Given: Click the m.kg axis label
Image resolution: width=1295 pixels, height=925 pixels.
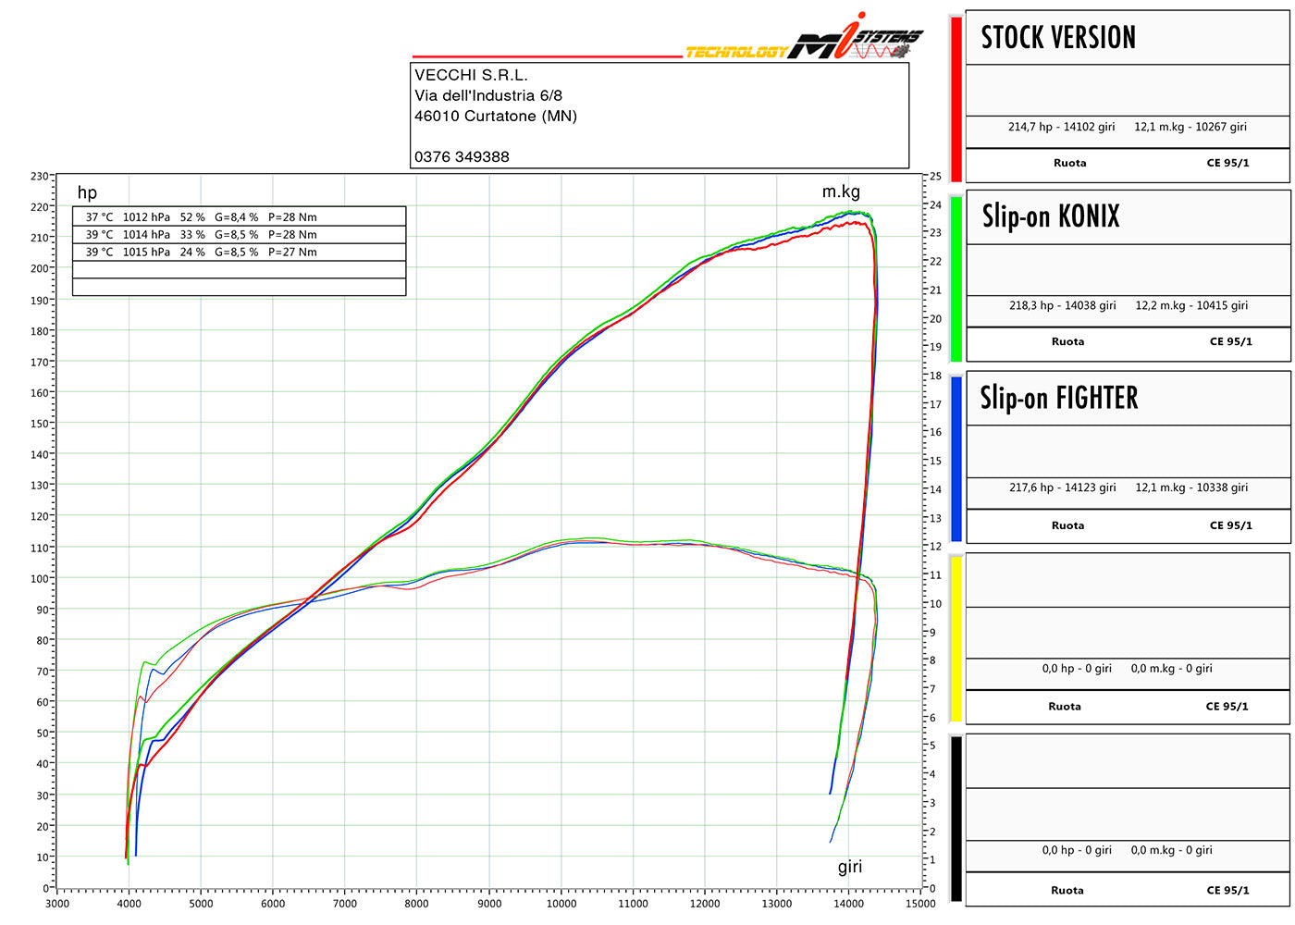Looking at the screenshot, I should point(841,191).
